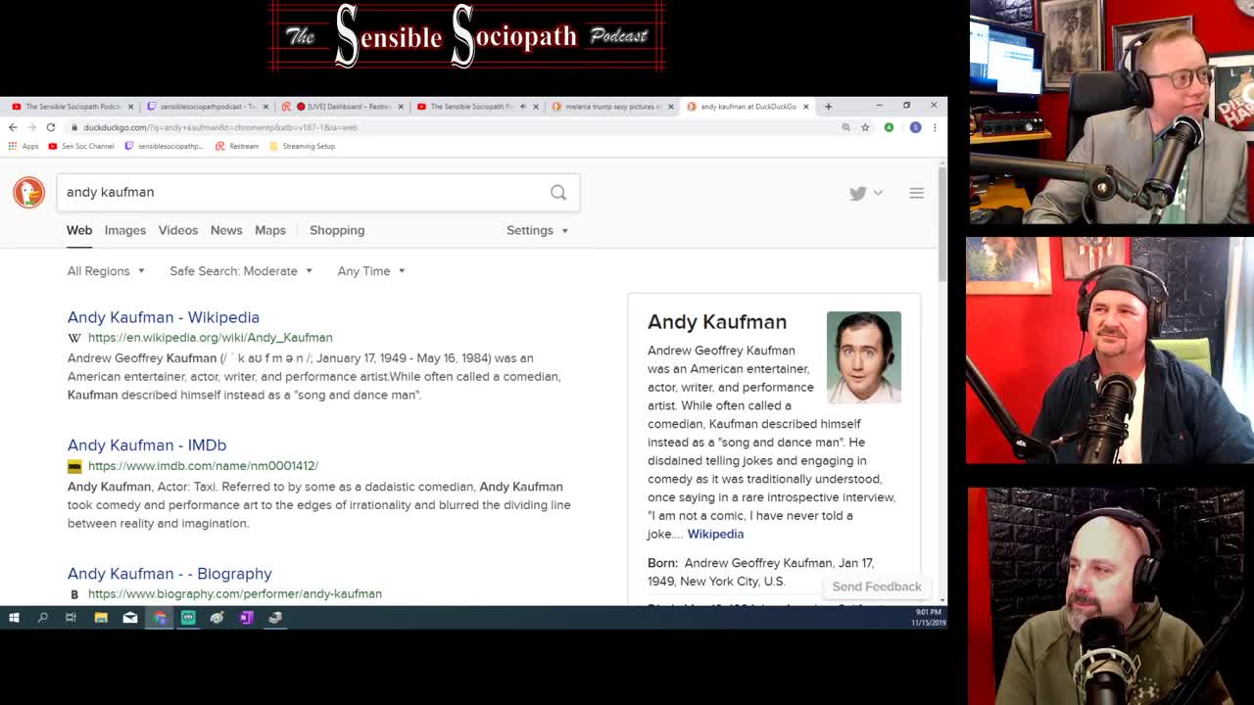Open Chrome three-dot menu

click(x=935, y=127)
